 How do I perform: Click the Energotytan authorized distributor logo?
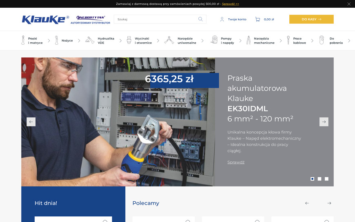point(90,20)
